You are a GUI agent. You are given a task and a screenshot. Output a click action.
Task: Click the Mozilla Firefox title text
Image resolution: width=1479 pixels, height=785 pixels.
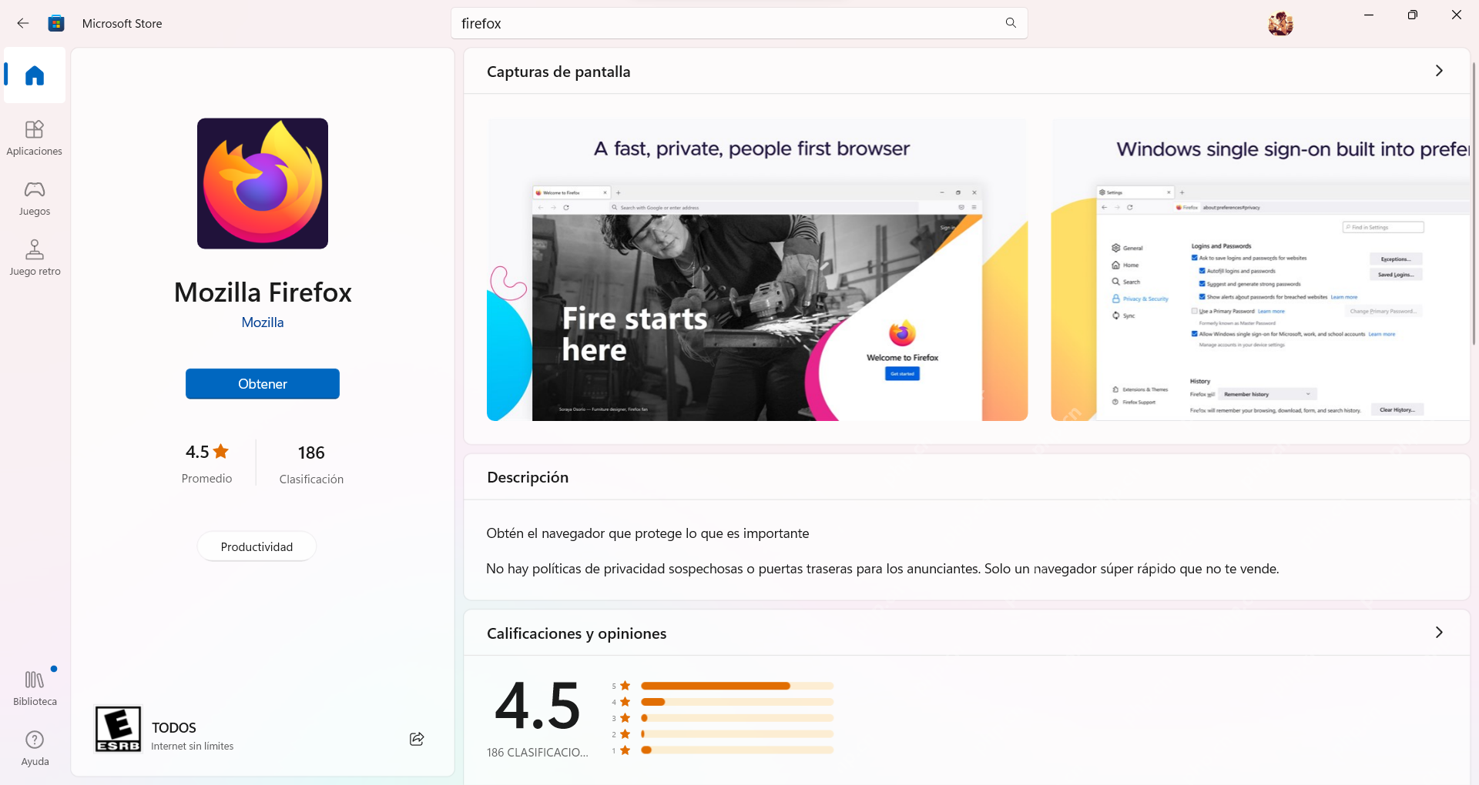click(263, 292)
